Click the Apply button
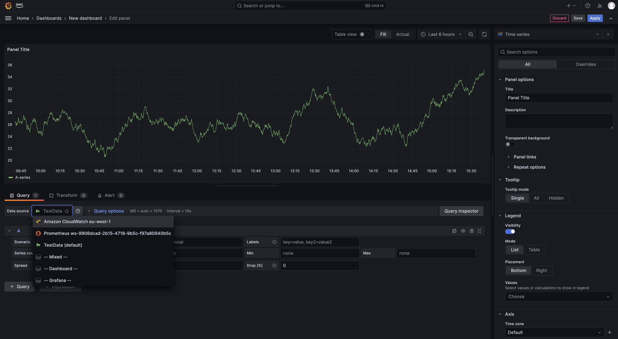 595,18
